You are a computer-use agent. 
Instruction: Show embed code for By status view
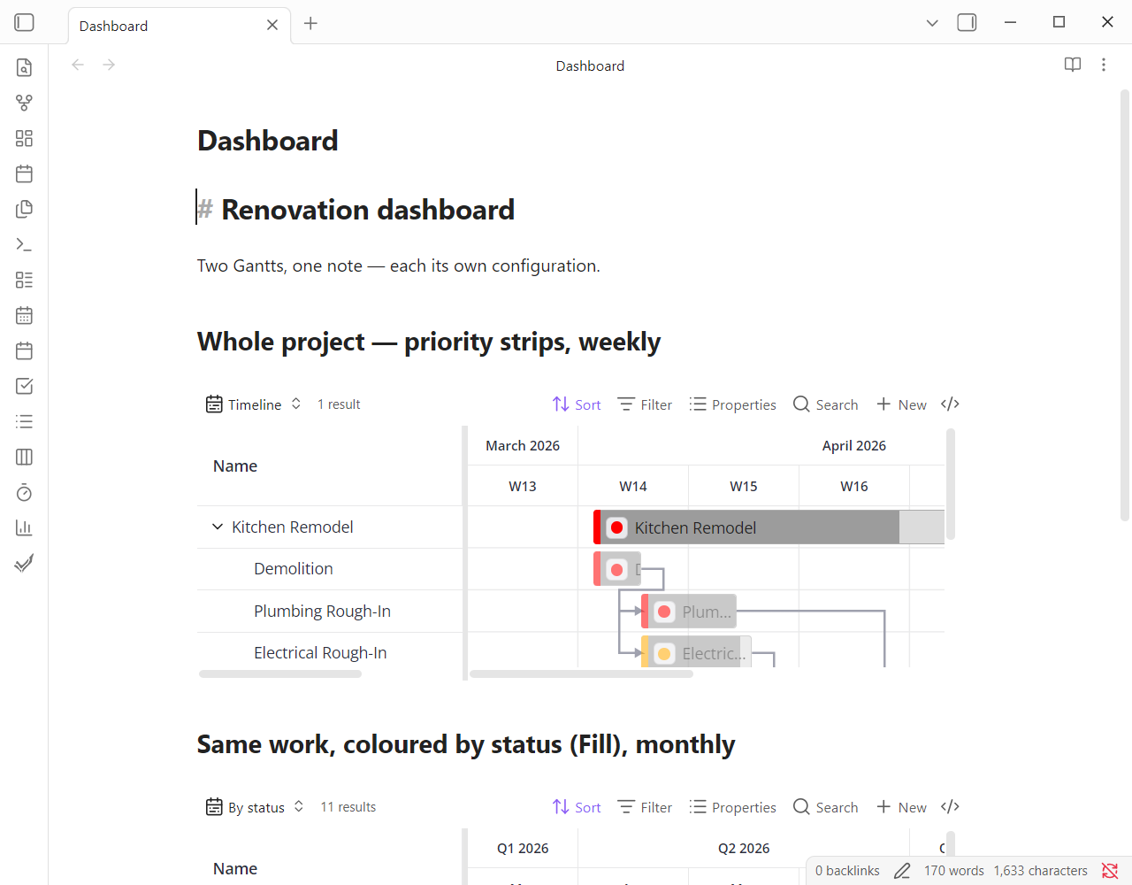[951, 807]
